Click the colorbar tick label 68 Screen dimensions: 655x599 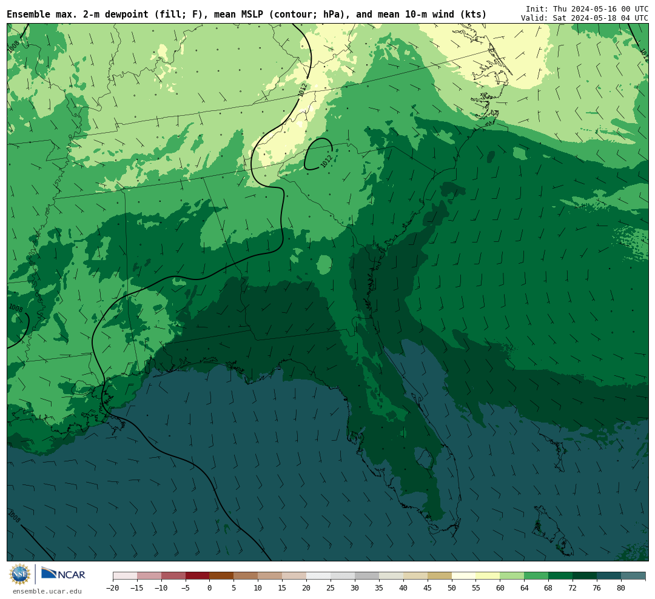(548, 588)
